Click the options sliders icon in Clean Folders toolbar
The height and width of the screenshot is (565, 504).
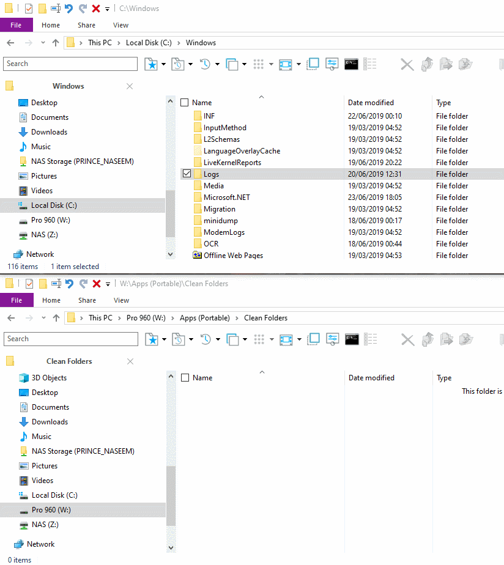[x=332, y=339]
